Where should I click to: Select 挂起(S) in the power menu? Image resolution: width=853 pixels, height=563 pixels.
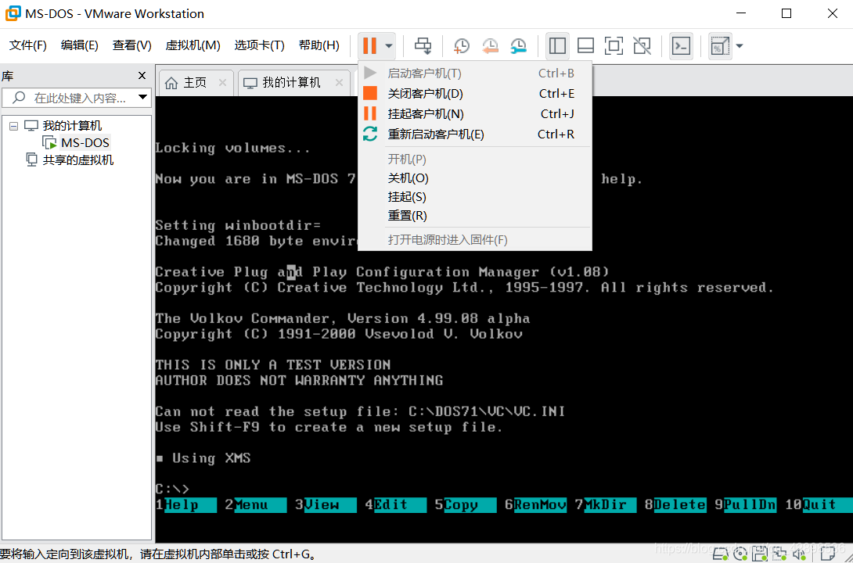tap(474, 197)
